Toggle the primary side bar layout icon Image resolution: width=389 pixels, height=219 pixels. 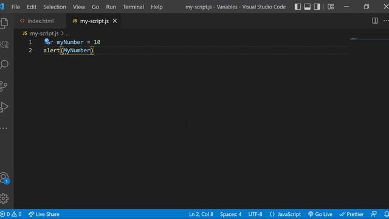(x=298, y=7)
